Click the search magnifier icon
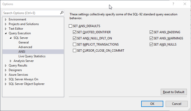Viewport: 191px width, 111px height. point(62,13)
